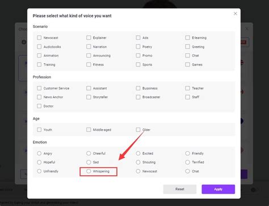Image resolution: width=269 pixels, height=206 pixels.
Task: Check the Youth age option
Action: [39, 130]
